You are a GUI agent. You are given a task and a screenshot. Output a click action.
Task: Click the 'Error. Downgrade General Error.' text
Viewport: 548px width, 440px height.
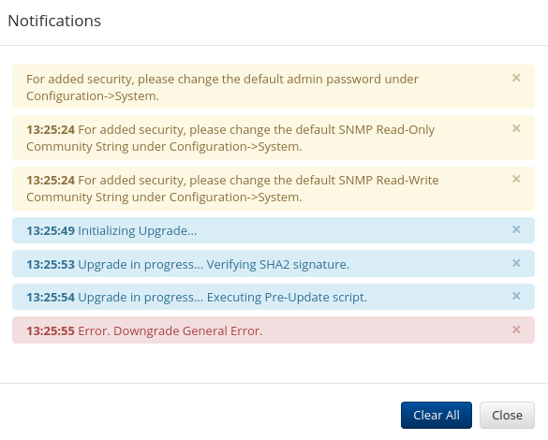tap(170, 330)
